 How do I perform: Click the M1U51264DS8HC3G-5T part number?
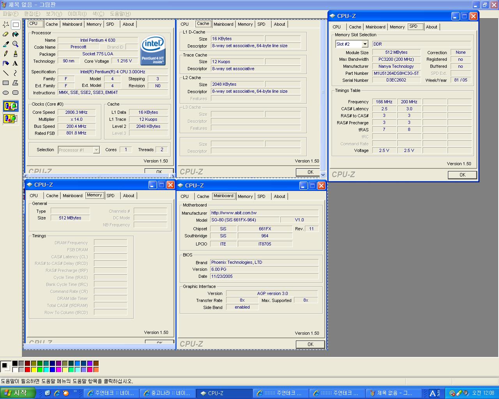pos(396,73)
